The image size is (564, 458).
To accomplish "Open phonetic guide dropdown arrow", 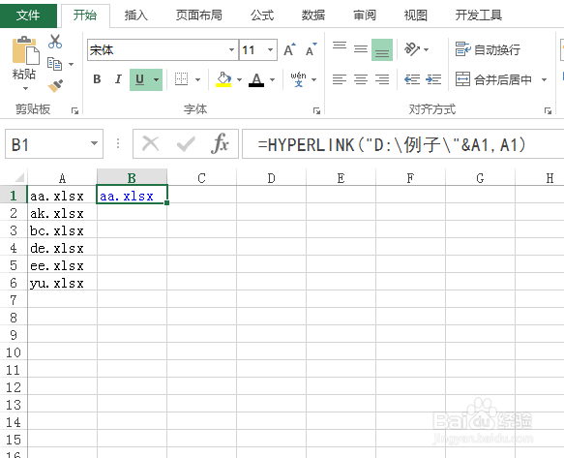I will point(314,79).
